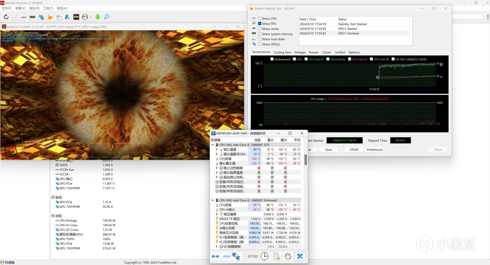Click the green download arrow update icon

(98, 17)
